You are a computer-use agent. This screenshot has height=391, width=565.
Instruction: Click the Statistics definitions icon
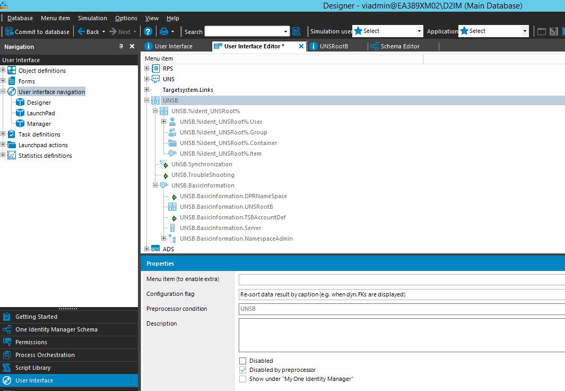click(12, 156)
